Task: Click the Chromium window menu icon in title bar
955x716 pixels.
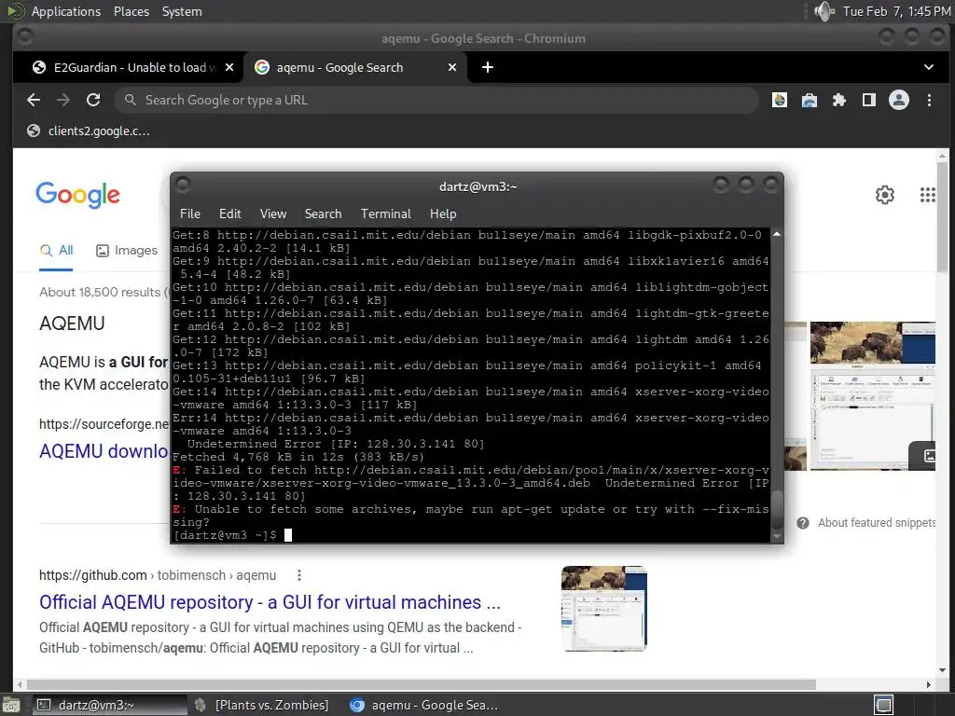Action: click(25, 37)
